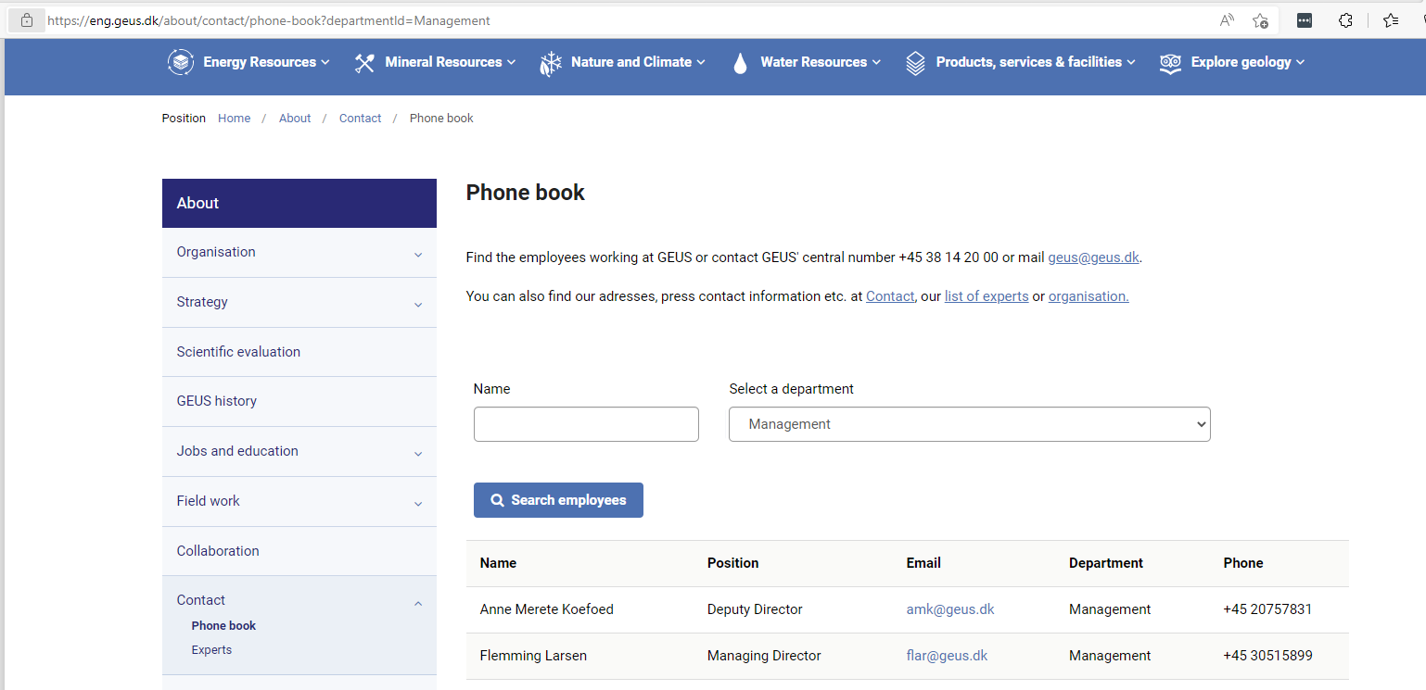Screen dimensions: 1426x690
Task: Email flar@geus.dk link
Action: click(x=947, y=656)
